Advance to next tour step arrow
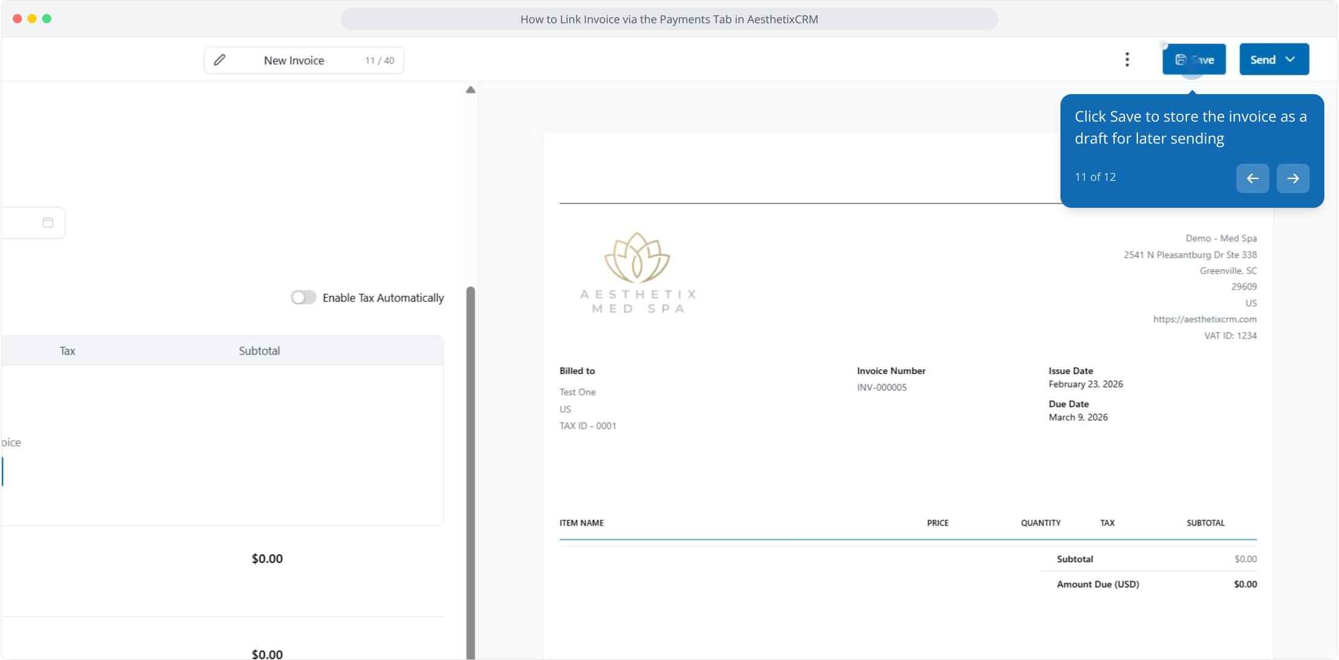The image size is (1339, 660). [x=1293, y=178]
